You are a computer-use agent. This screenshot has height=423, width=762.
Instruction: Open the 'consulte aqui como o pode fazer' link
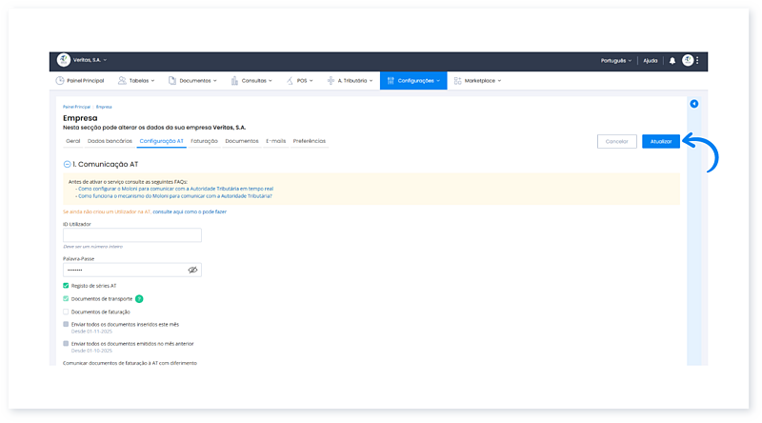pyautogui.click(x=190, y=211)
